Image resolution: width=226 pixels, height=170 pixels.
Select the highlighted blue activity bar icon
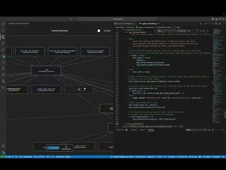(3, 56)
